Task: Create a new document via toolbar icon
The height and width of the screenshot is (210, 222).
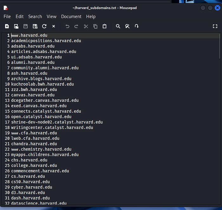Action: 7,26
